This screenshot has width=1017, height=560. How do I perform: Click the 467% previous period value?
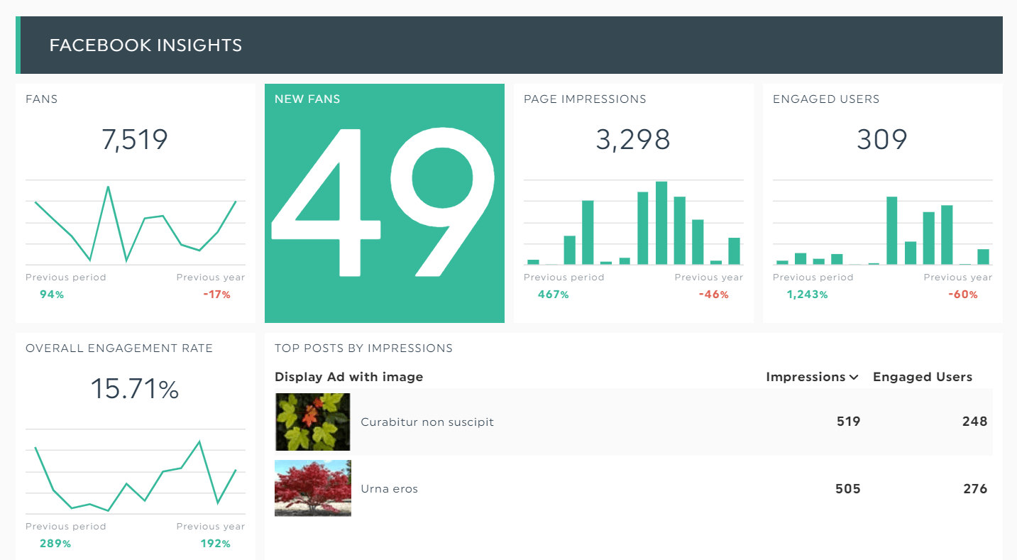tap(554, 295)
